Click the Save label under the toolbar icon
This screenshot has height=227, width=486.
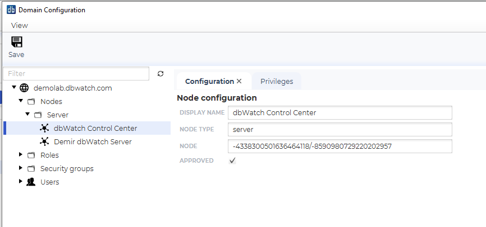[x=16, y=55]
